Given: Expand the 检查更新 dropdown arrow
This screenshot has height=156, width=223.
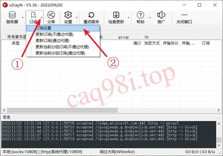Looking at the screenshot, I should click(x=129, y=17).
